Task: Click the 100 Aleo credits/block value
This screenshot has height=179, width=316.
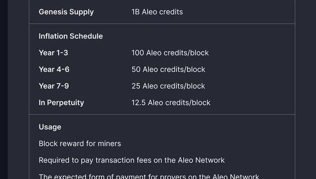Action: pos(170,53)
